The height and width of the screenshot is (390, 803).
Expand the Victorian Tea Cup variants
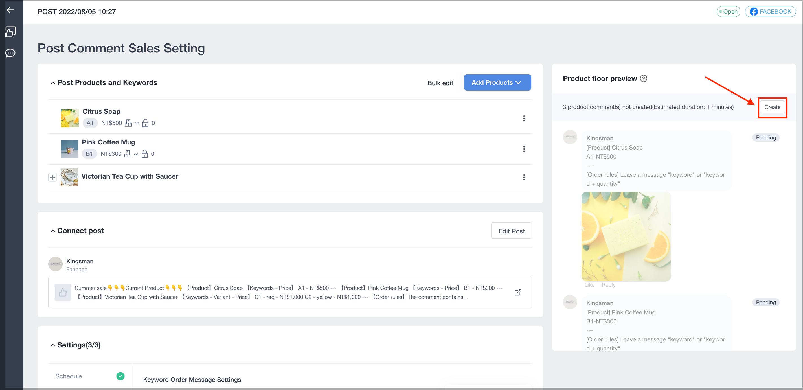coord(52,177)
